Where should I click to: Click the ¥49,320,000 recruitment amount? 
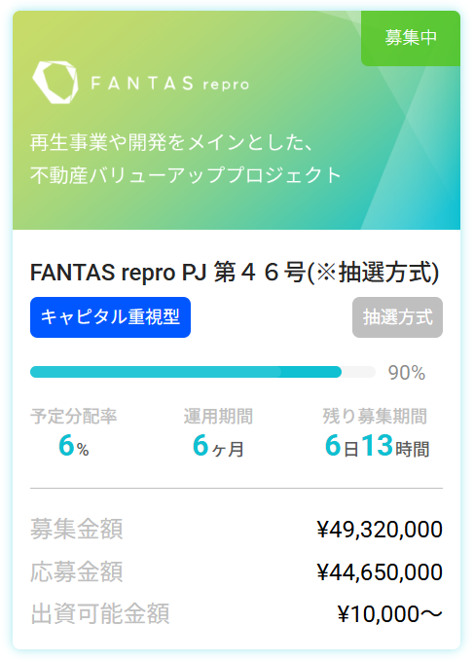(x=380, y=530)
